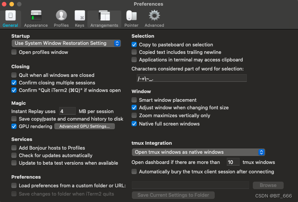The image size is (298, 202).
Task: Open the Pointer preferences icon
Action: pos(131,15)
